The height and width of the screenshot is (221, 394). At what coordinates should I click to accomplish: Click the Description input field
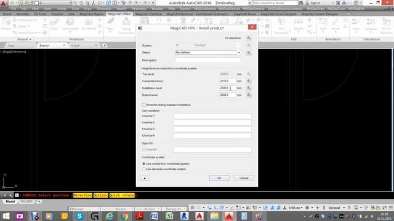208,60
